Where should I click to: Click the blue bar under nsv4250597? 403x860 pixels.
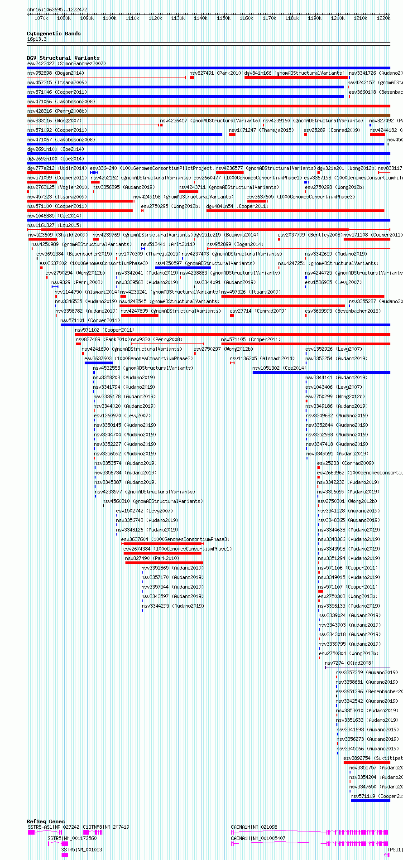tap(183, 268)
